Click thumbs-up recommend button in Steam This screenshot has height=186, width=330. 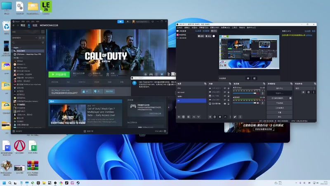pos(86,91)
